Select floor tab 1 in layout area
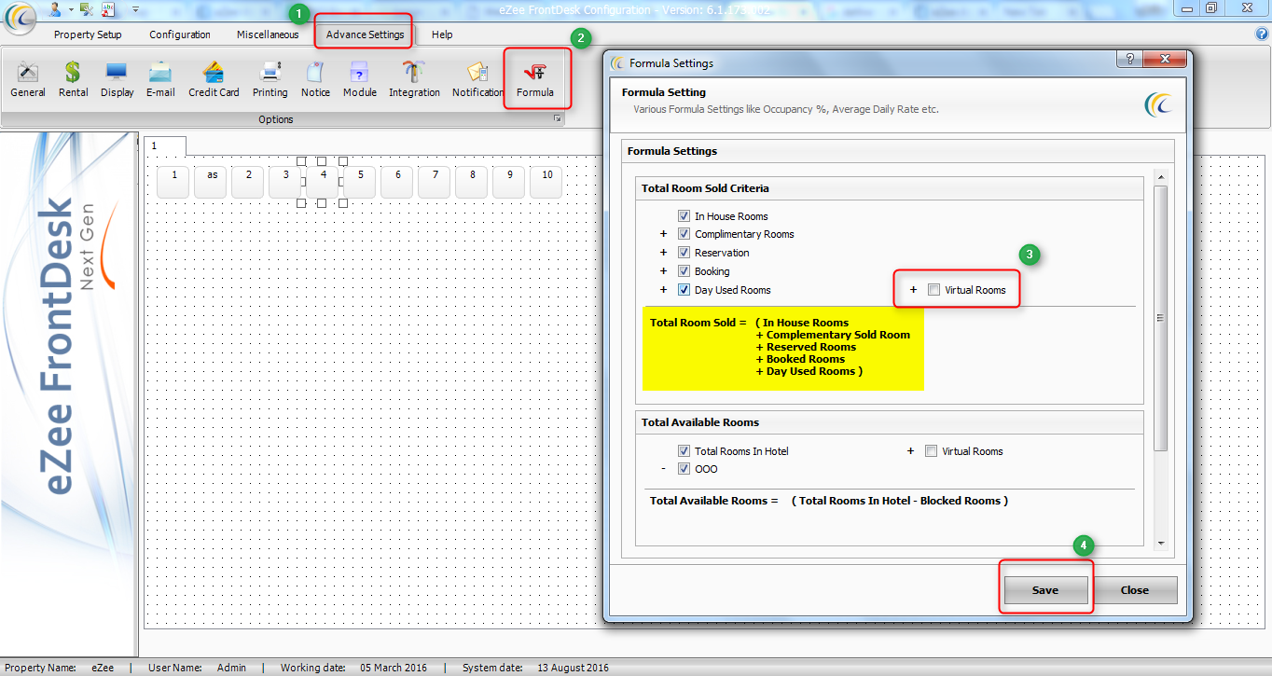Viewport: 1272px width, 676px height. (165, 145)
